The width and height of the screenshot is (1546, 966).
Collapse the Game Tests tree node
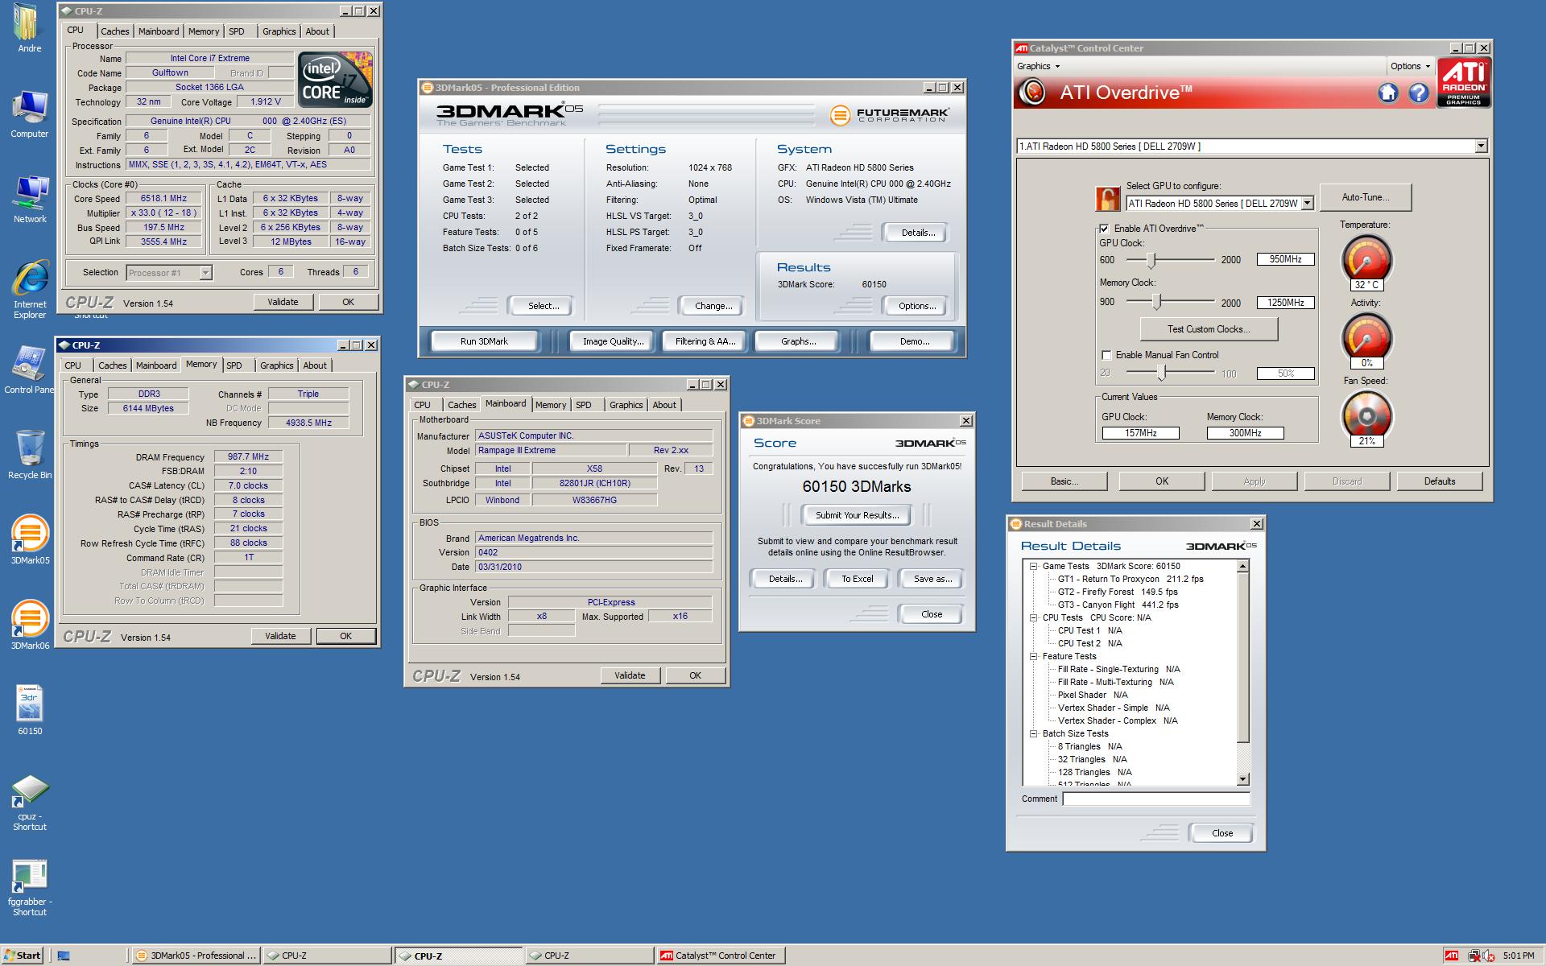click(1034, 566)
